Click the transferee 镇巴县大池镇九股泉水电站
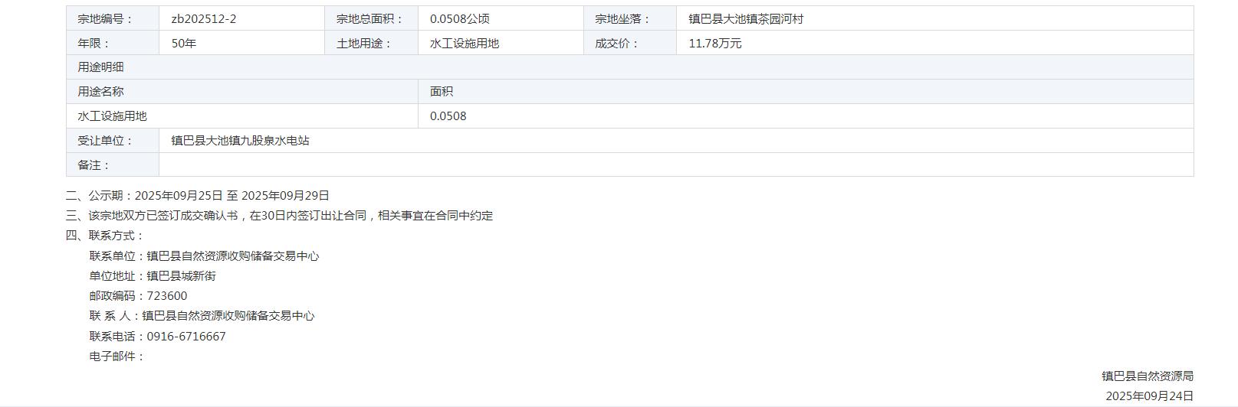This screenshot has width=1238, height=407. [x=240, y=141]
